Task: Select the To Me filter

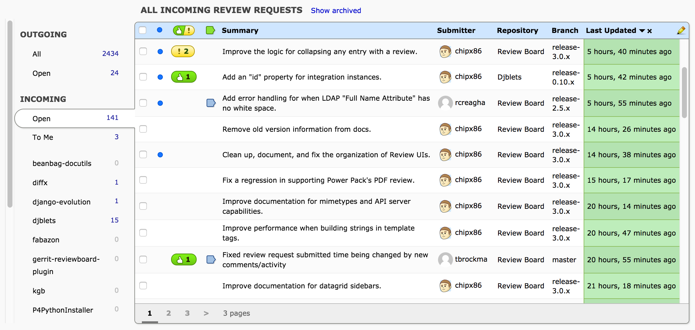Action: tap(43, 137)
